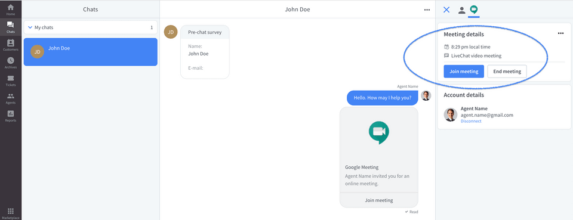Click chat count 1 in My chats
Viewport: 573px width, 220px height.
click(x=152, y=27)
